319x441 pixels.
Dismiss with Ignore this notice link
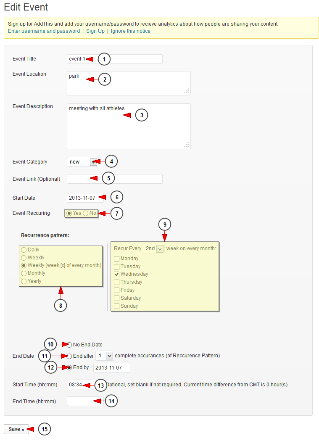(x=130, y=31)
